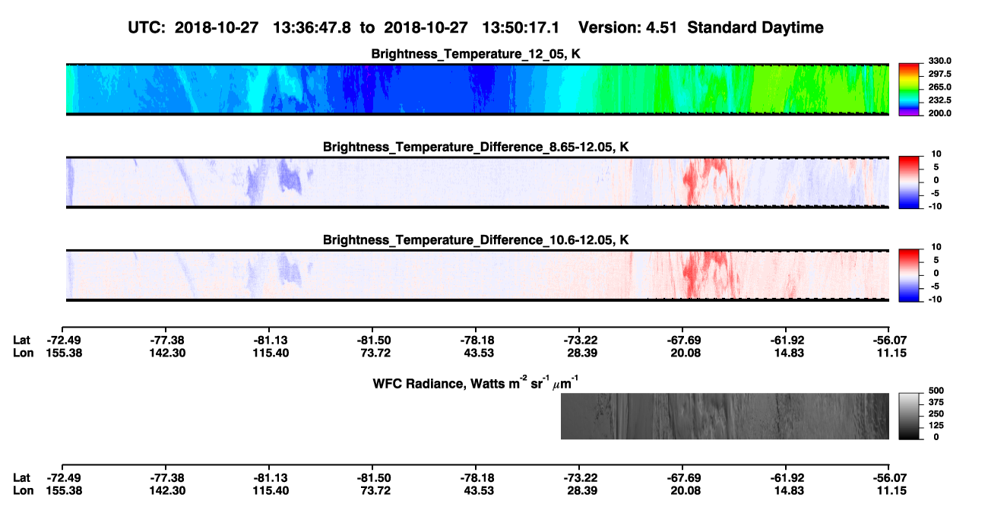Click the 297.5 colorbar tick label
The width and height of the screenshot is (988, 507).
940,74
